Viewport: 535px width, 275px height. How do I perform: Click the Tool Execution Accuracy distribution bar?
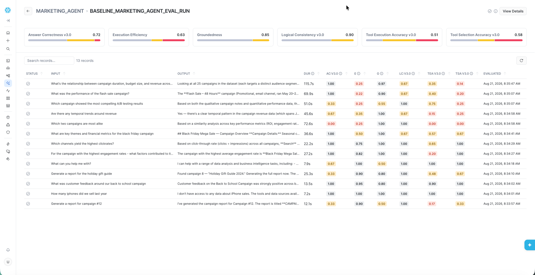(x=402, y=40)
